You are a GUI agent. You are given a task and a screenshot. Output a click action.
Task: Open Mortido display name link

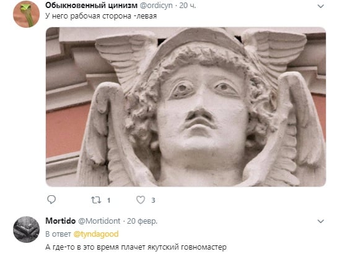tap(61, 221)
